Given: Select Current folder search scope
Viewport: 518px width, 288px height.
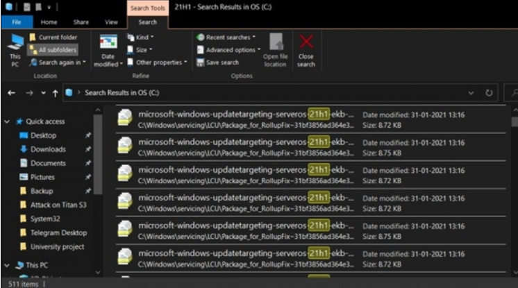Looking at the screenshot, I should [x=53, y=37].
